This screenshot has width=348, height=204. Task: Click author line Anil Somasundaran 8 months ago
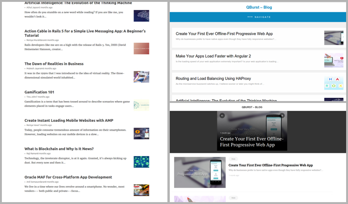tap(42, 182)
